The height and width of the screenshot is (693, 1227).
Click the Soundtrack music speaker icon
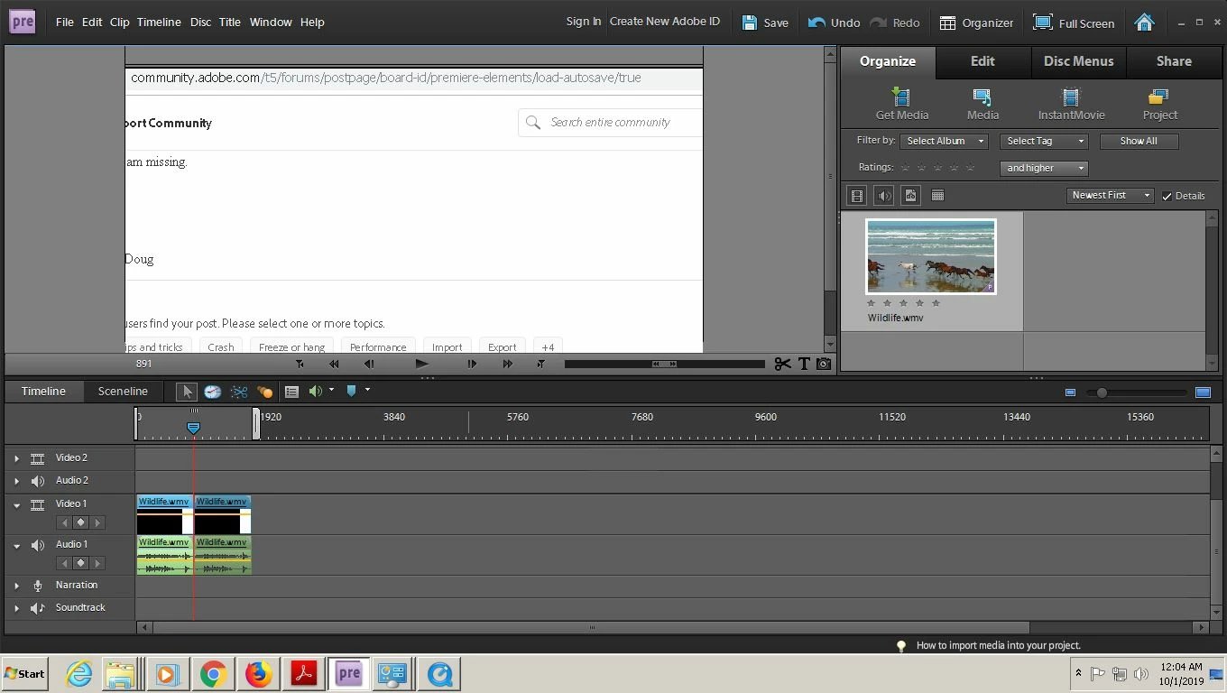pyautogui.click(x=38, y=608)
